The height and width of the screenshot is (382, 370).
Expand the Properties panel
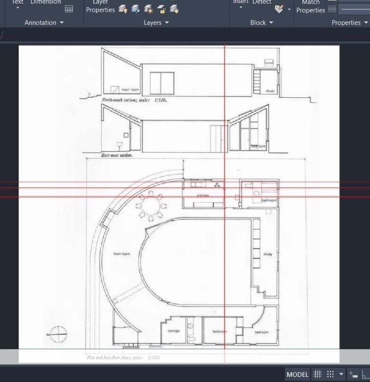350,23
